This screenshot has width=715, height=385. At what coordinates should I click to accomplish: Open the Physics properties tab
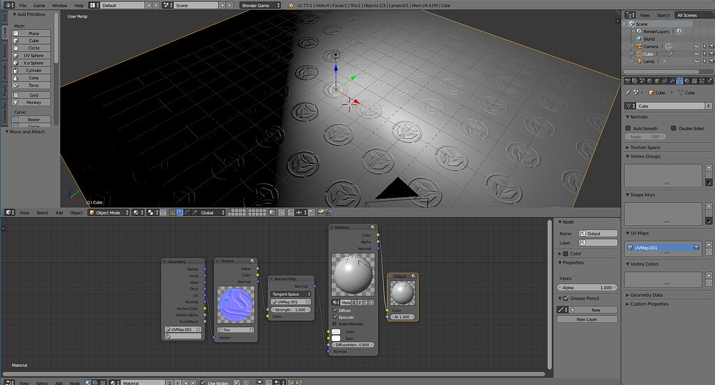pyautogui.click(x=709, y=81)
